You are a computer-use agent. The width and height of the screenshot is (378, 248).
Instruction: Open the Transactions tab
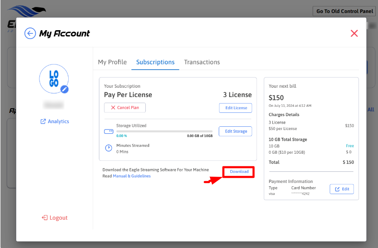(x=202, y=62)
